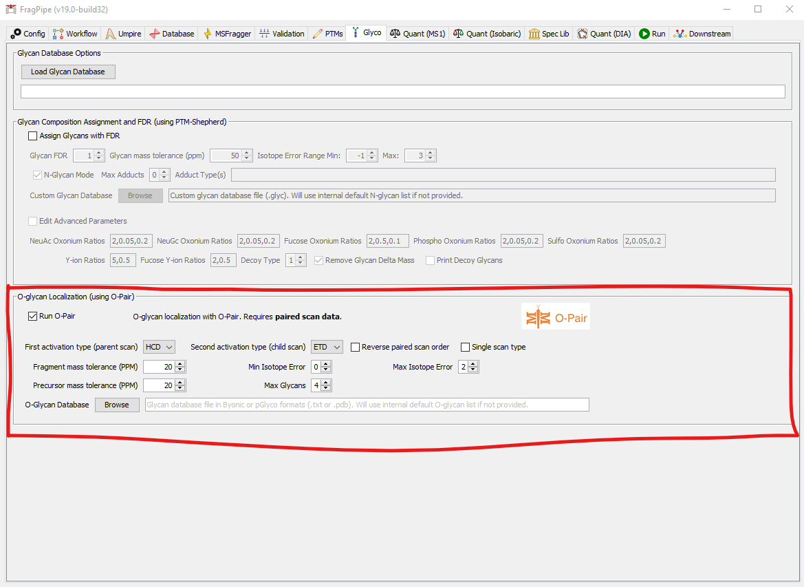Open the Workflow tab
Screen dimensions: 804x587
pos(75,33)
